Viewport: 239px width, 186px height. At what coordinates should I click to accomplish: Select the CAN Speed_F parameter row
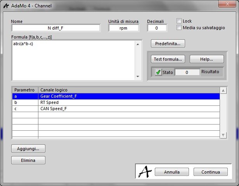[x=116, y=109]
